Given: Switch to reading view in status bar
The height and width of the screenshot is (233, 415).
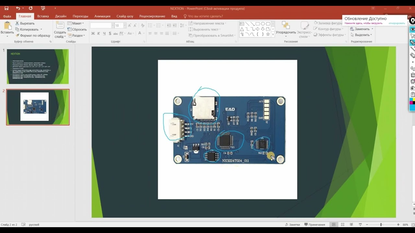Looking at the screenshot, I should coord(351,225).
